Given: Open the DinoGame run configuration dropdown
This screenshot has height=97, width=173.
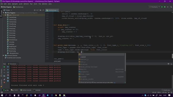Looking at the screenshot, I should pyautogui.click(x=154, y=7).
